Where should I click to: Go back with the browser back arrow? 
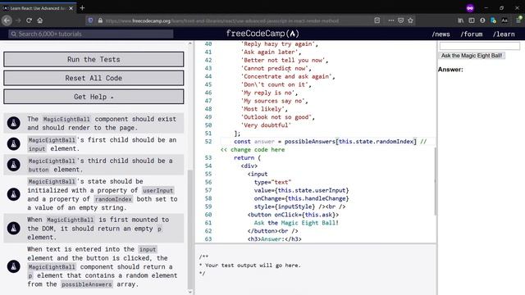pyautogui.click(x=7, y=20)
